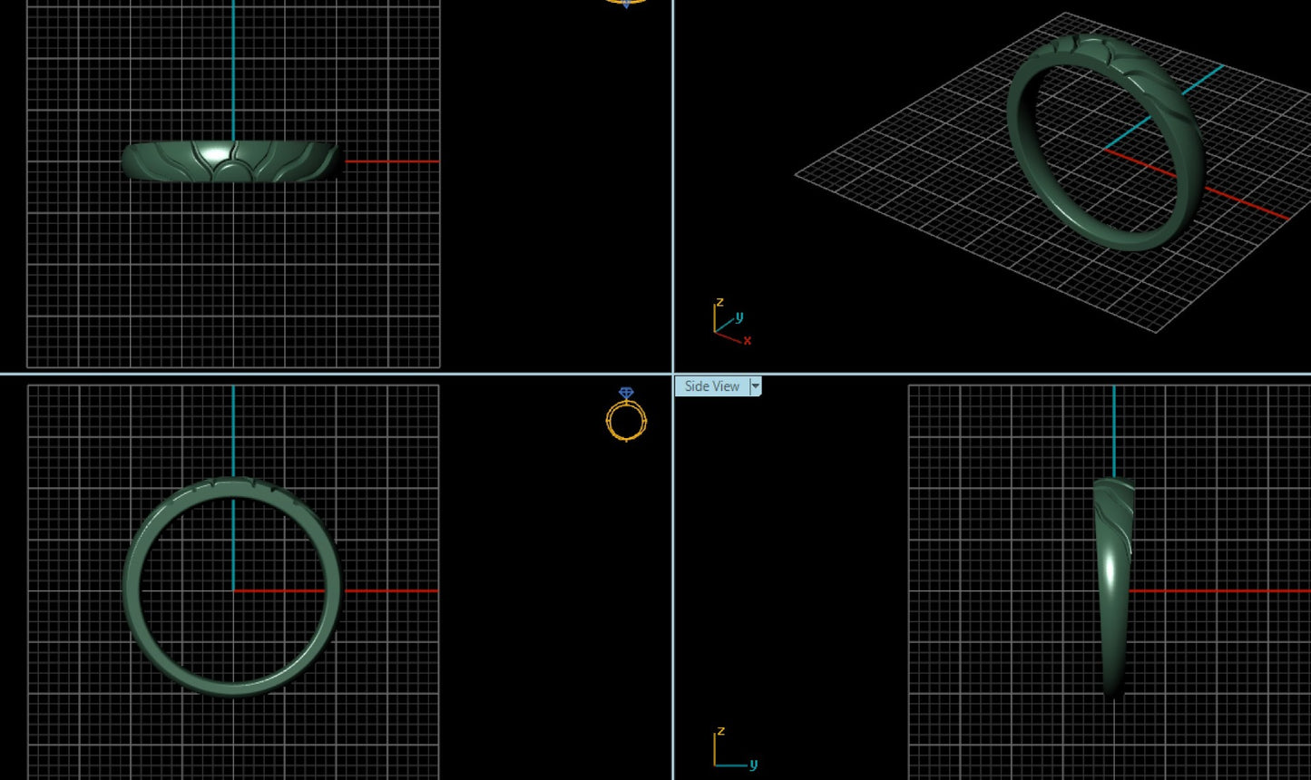Click the vertical divider between the upper viewports

click(x=673, y=181)
